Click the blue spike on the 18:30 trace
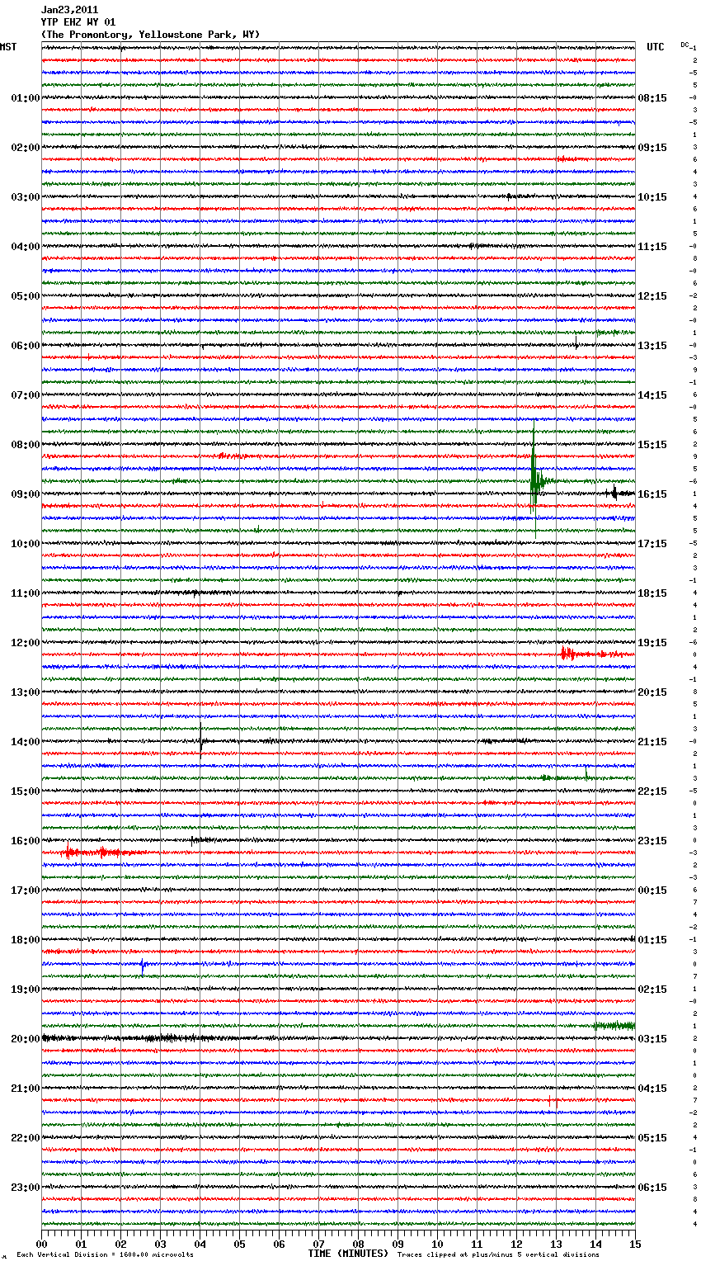The image size is (701, 1266). [143, 966]
